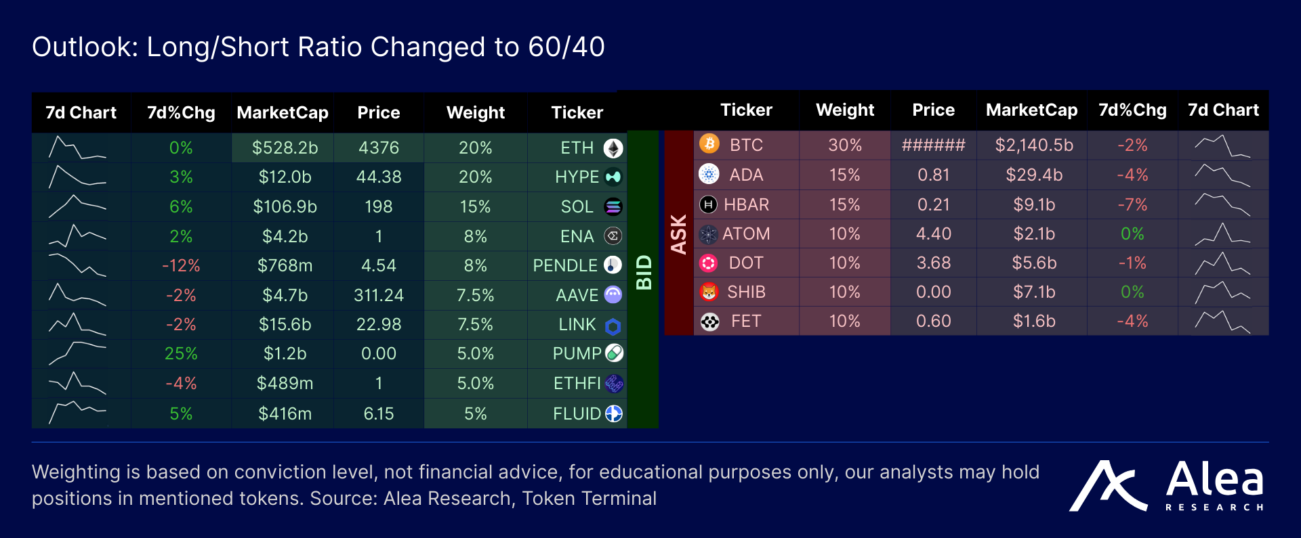Viewport: 1301px width, 538px height.
Task: Click the PUMP pill icon
Action: (614, 353)
